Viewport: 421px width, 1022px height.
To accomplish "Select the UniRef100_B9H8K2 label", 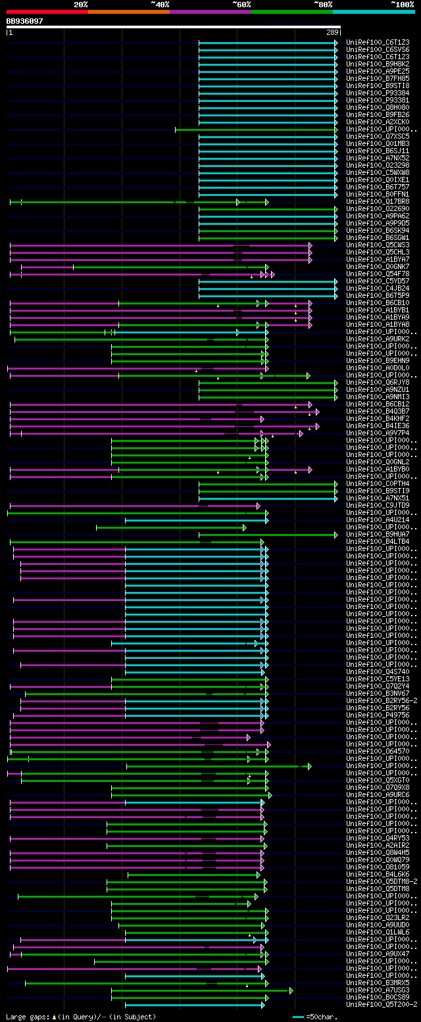I will coord(378,64).
